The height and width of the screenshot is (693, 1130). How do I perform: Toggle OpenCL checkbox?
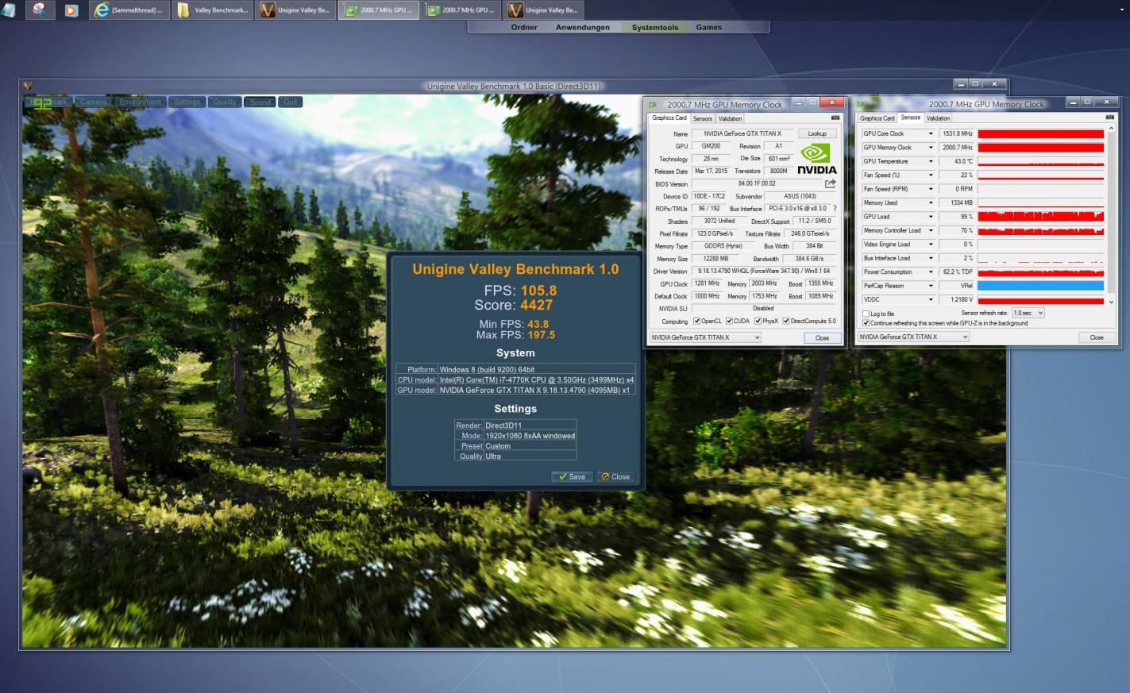[697, 321]
